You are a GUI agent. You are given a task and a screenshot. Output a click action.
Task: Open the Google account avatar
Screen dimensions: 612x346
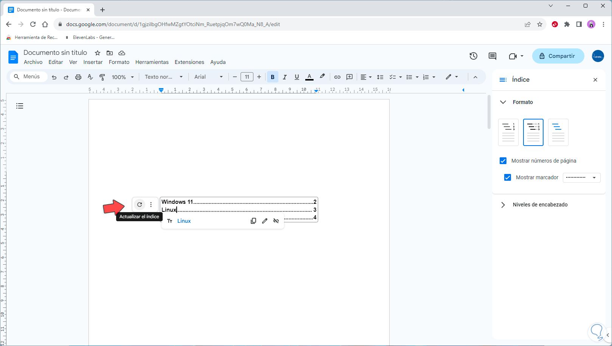[598, 56]
